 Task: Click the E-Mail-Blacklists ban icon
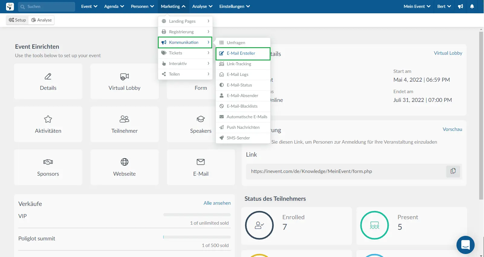coord(222,106)
